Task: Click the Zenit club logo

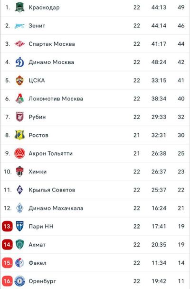Action: click(19, 26)
